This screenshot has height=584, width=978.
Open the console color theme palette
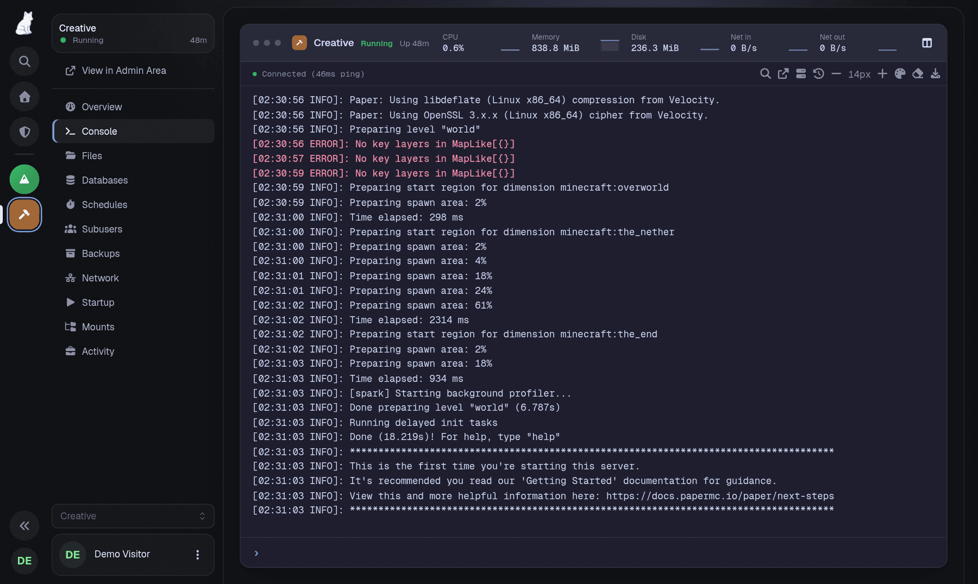[x=900, y=74]
